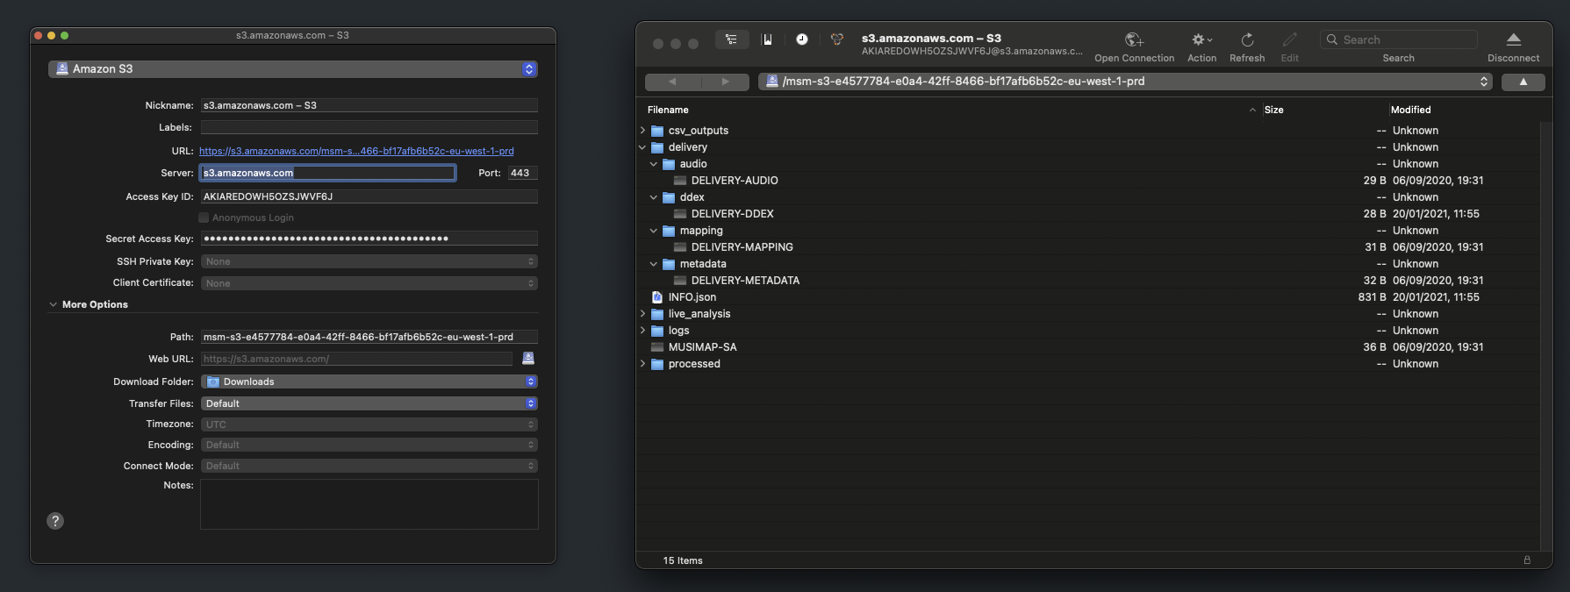Viewport: 1570px width, 592px height.
Task: Click the Web URL input field
Action: 356,359
